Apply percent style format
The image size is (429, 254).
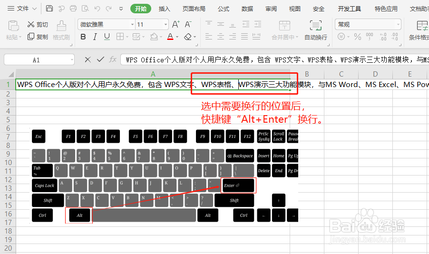(x=358, y=37)
